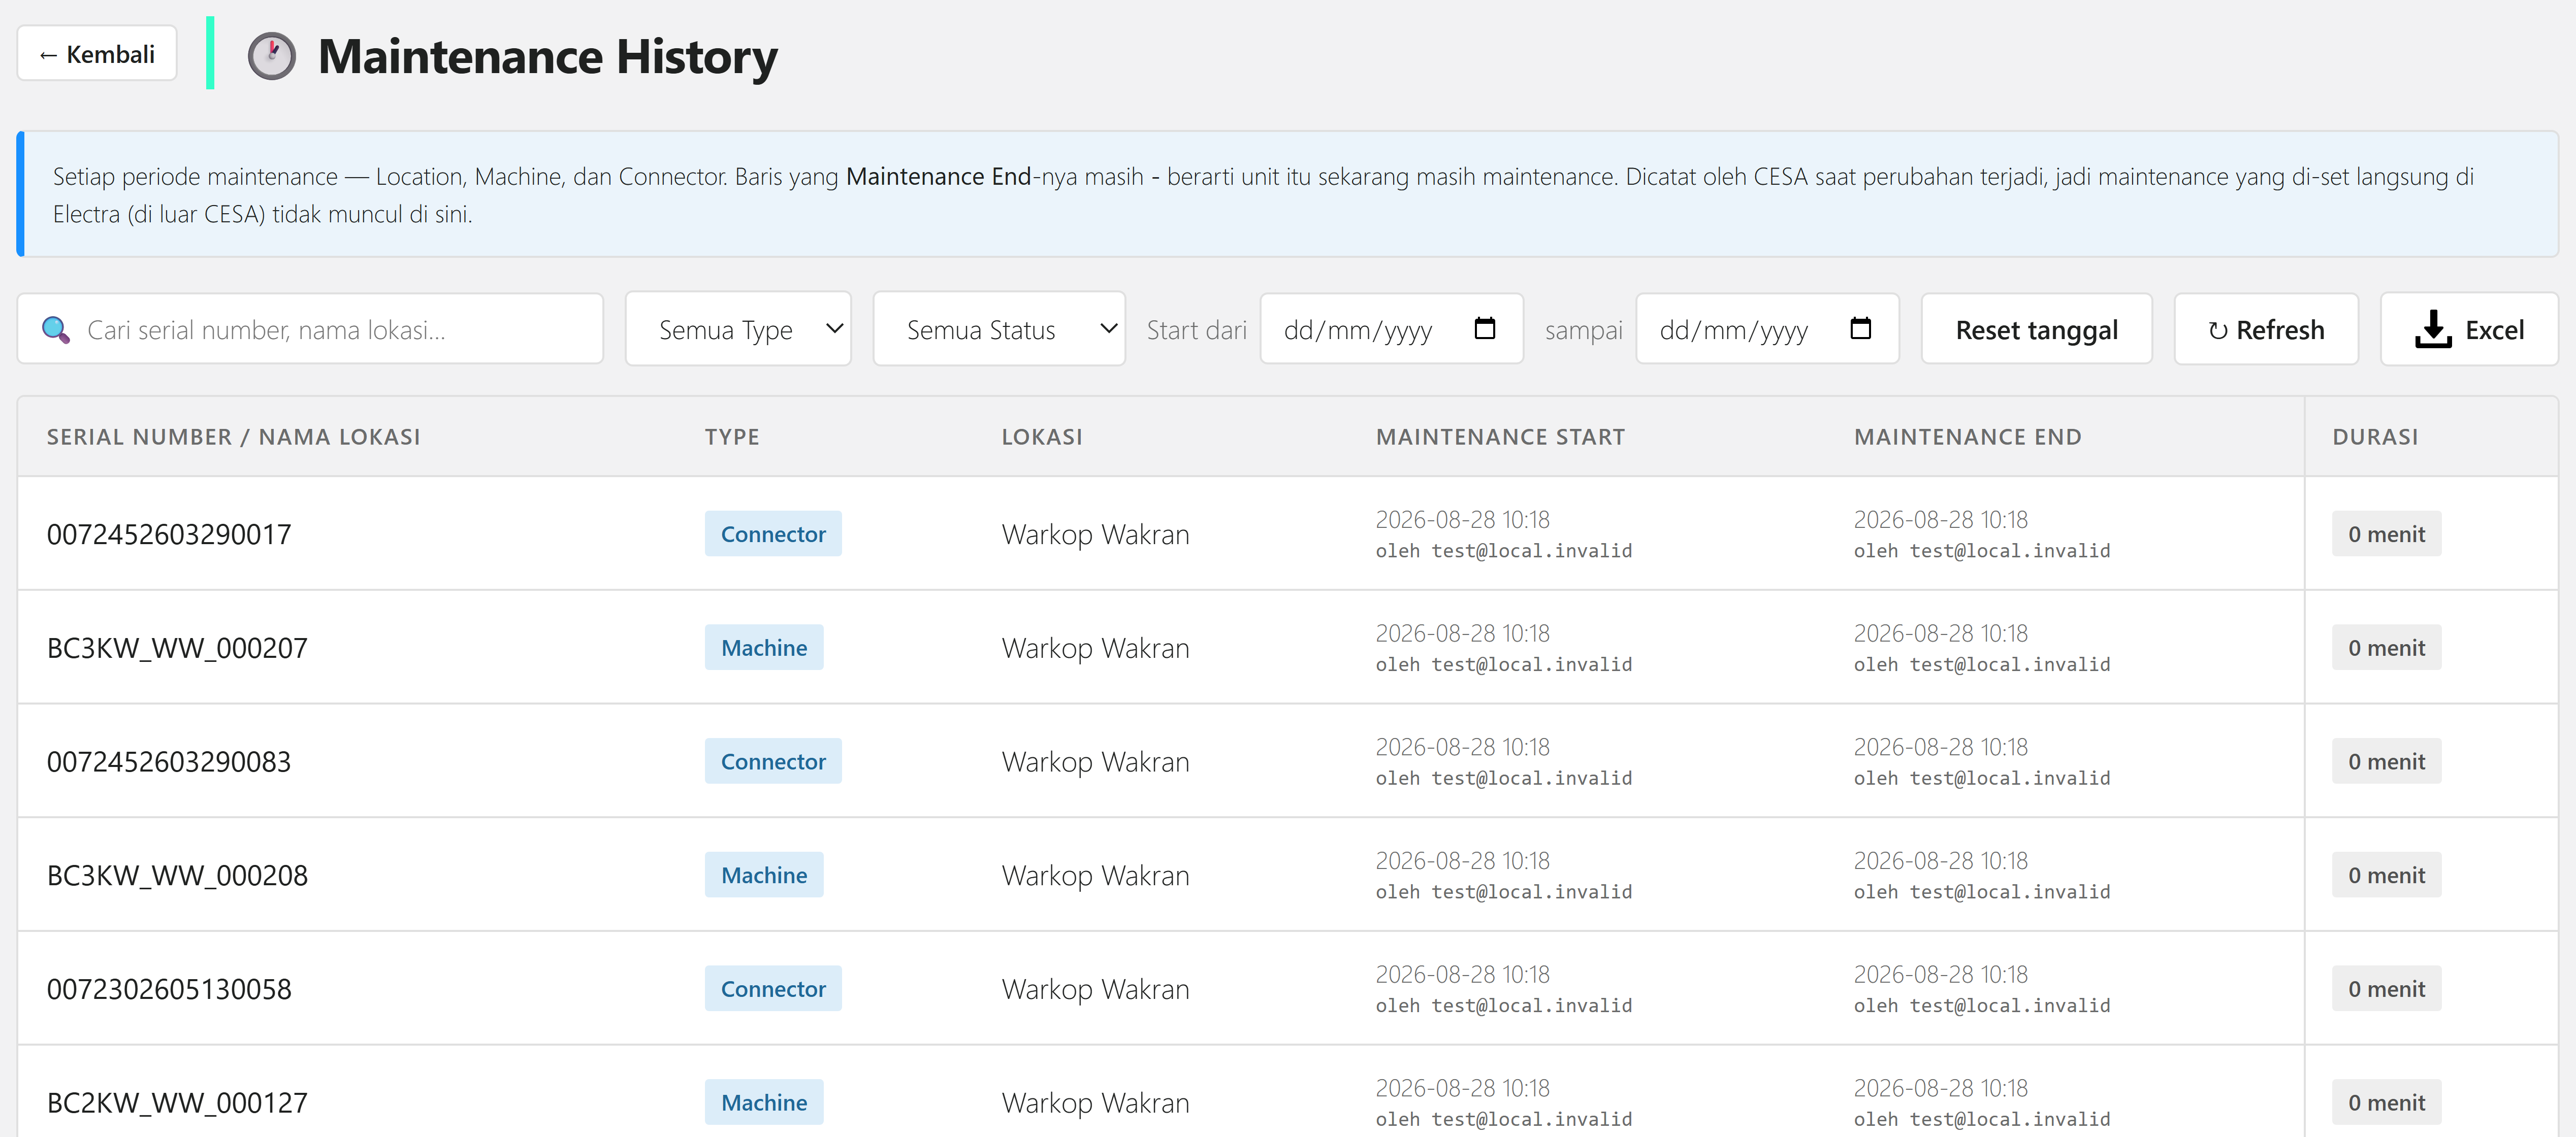The width and height of the screenshot is (2576, 1137).
Task: Select serial BC3KW_WW_000208
Action: click(177, 875)
